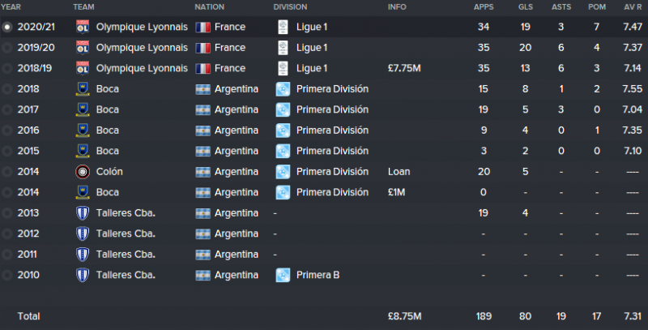Select the 2012 season radio button
This screenshot has width=648, height=330.
tap(7, 234)
